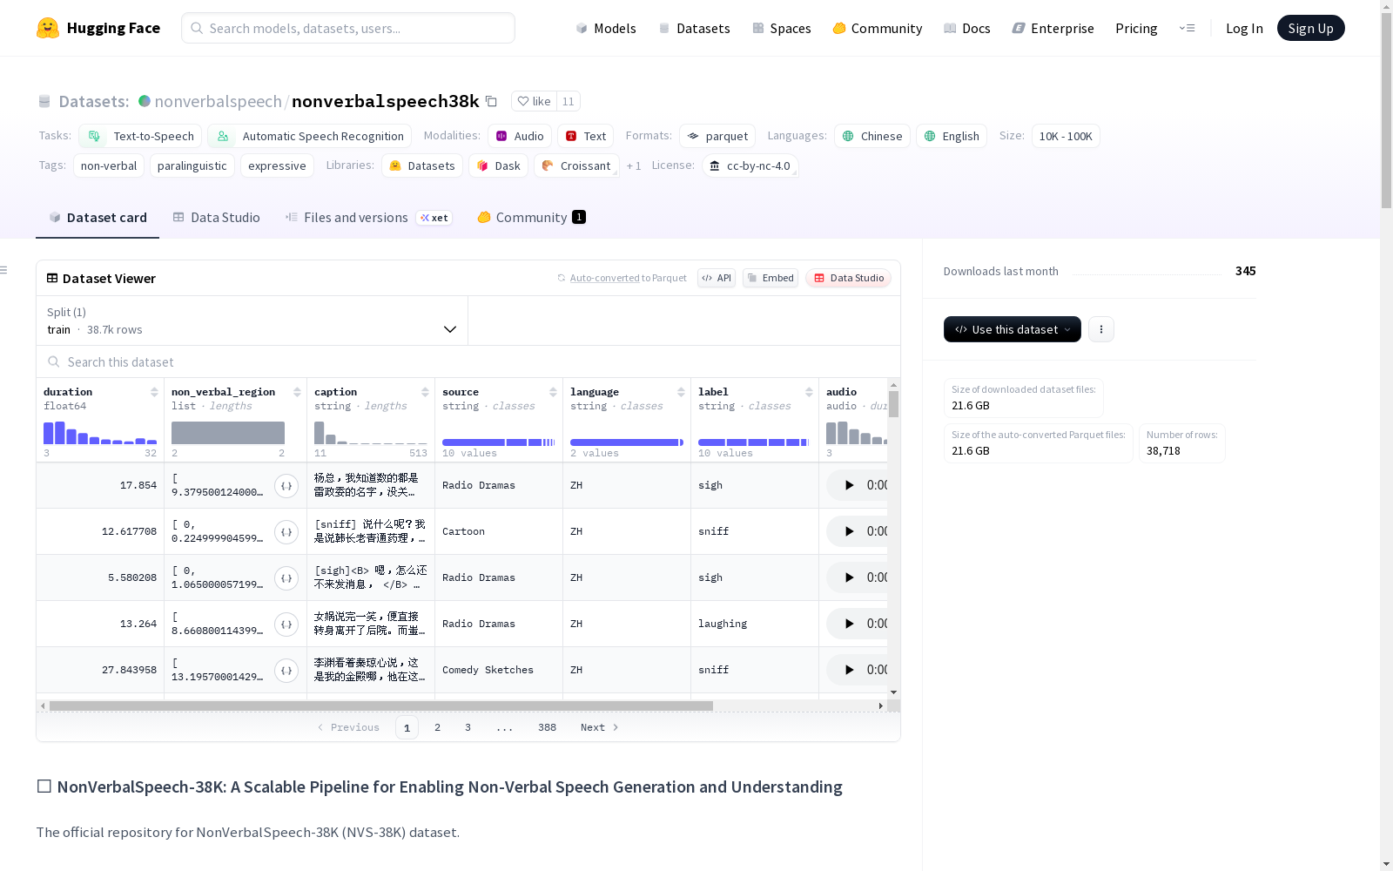Play audio for the 5.580208 duration row
The height and width of the screenshot is (871, 1393).
pyautogui.click(x=849, y=577)
